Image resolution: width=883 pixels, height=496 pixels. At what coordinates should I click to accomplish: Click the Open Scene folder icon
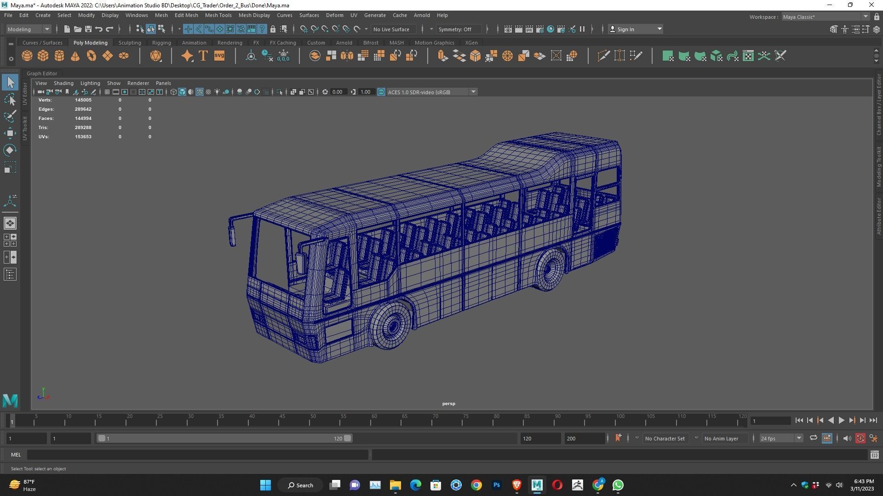77,29
